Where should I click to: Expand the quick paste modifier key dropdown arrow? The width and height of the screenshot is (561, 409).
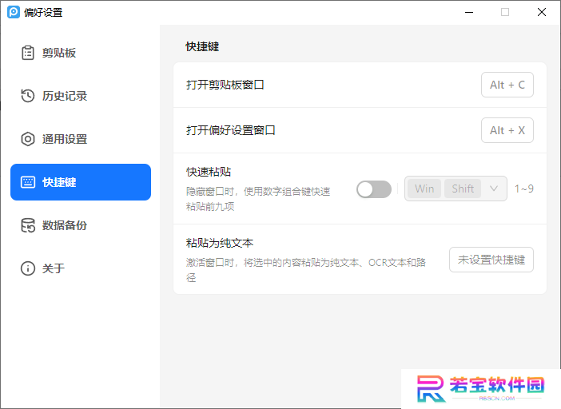tap(494, 189)
